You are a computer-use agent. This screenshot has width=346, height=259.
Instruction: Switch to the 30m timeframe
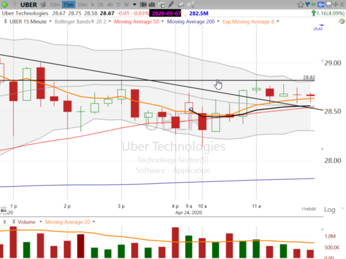point(82,5)
